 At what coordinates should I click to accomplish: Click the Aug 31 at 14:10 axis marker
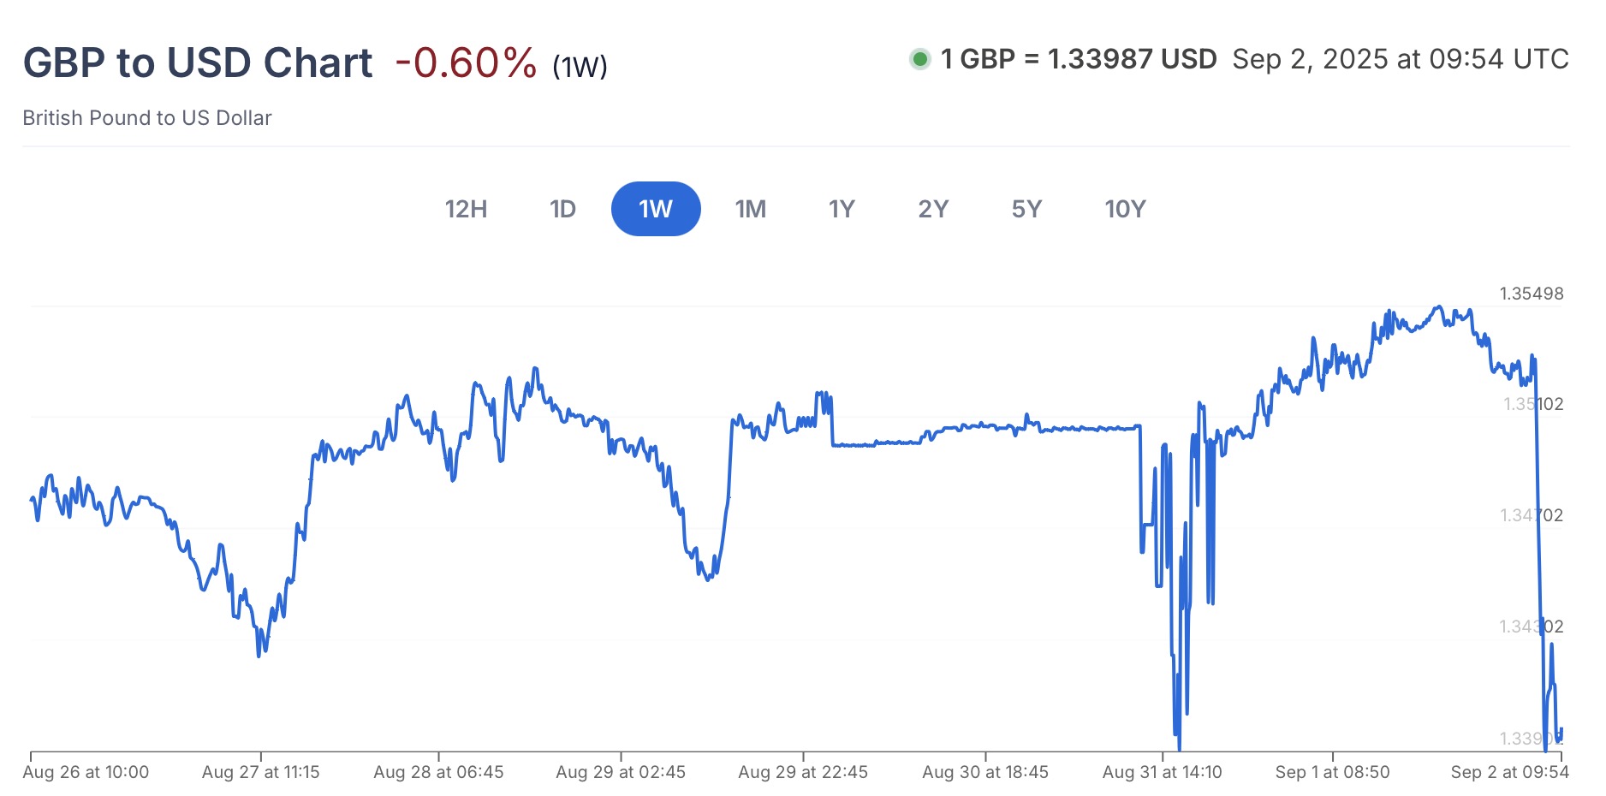tap(1162, 772)
